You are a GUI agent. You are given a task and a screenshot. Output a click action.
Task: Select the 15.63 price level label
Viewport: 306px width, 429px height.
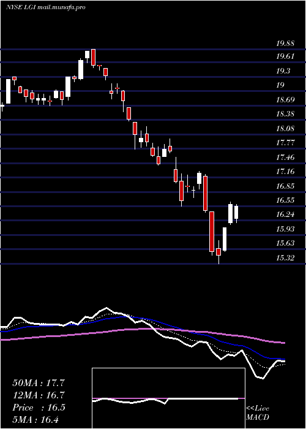coord(285,243)
